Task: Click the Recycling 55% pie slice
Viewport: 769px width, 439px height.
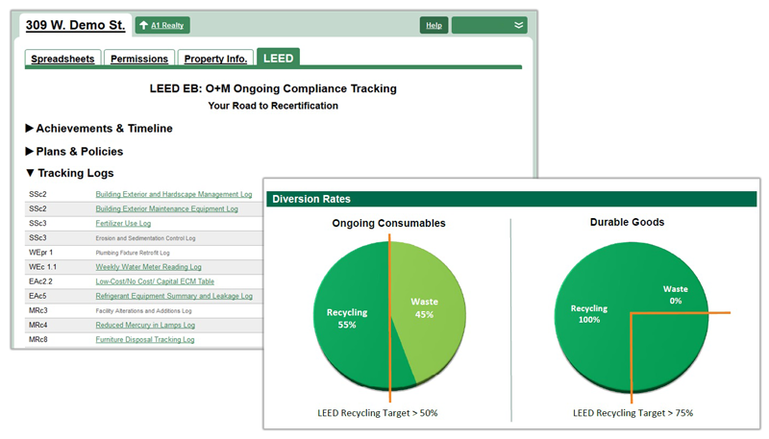Action: (x=347, y=319)
